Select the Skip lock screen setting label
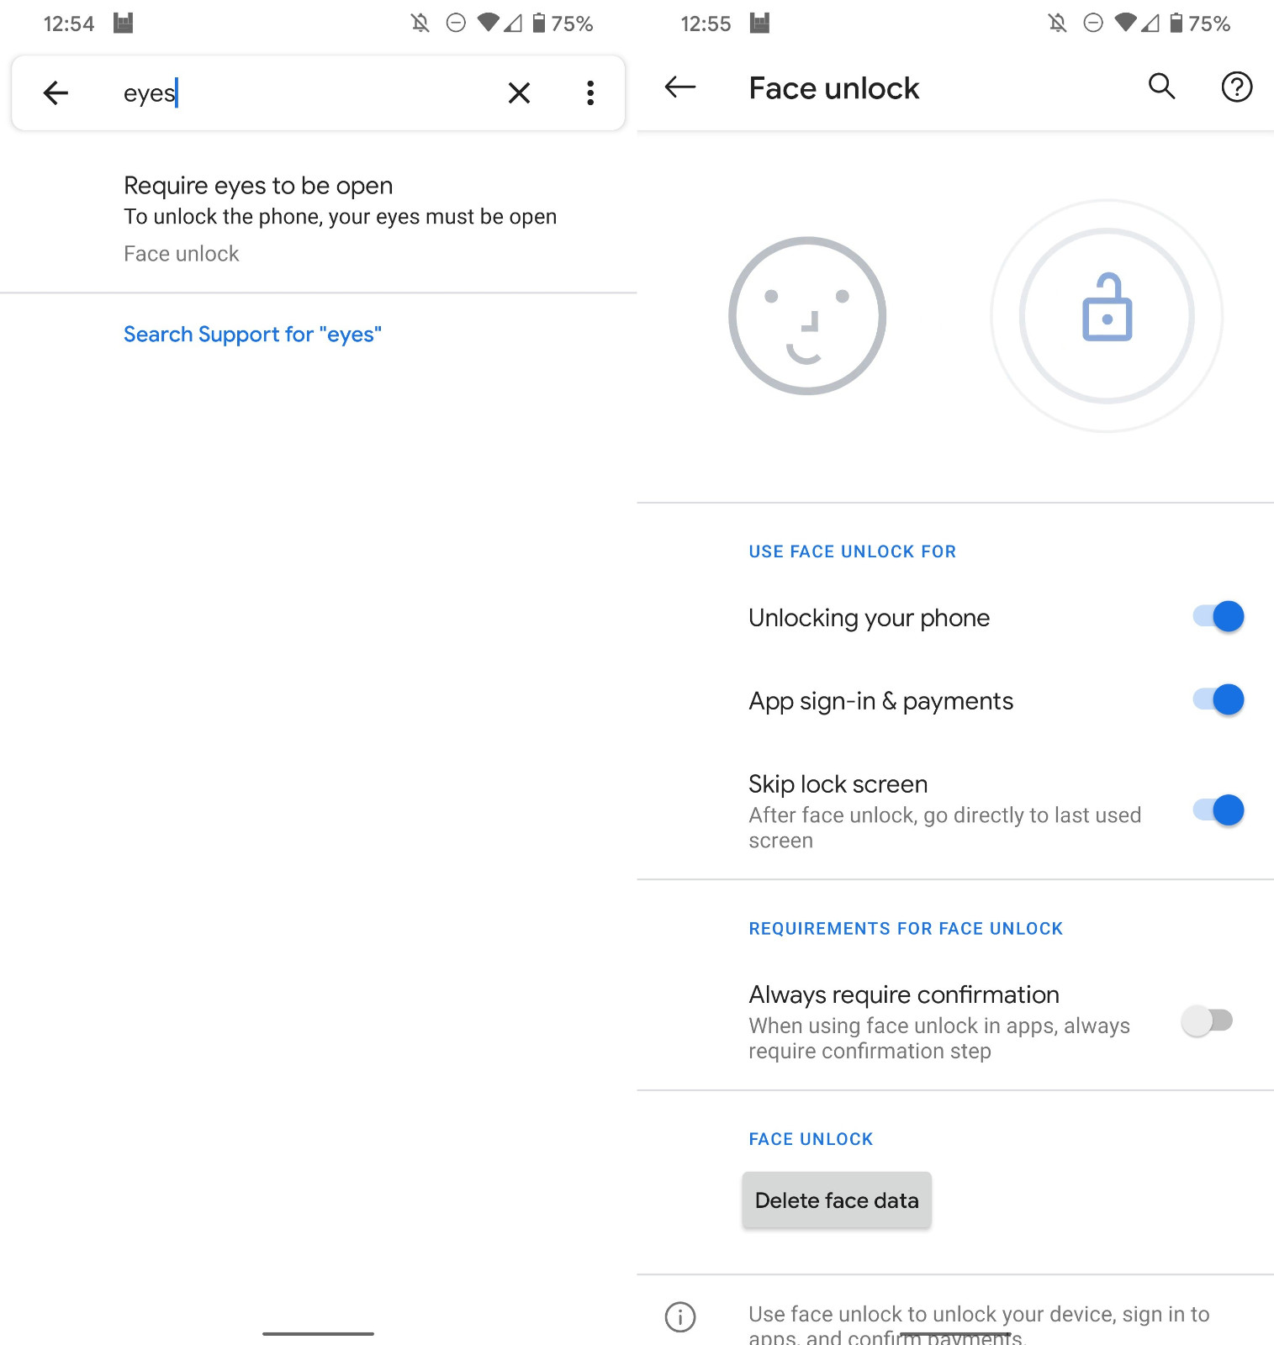The height and width of the screenshot is (1345, 1274). tap(838, 784)
